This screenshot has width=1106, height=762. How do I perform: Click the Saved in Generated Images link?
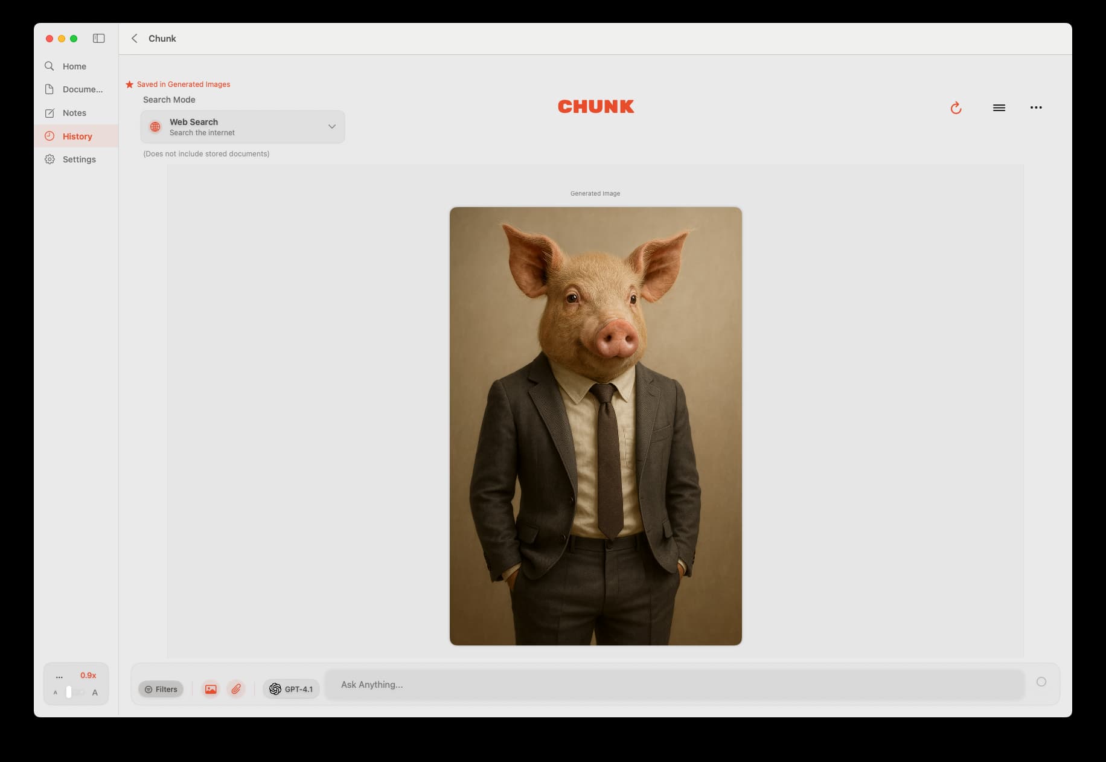tap(184, 84)
